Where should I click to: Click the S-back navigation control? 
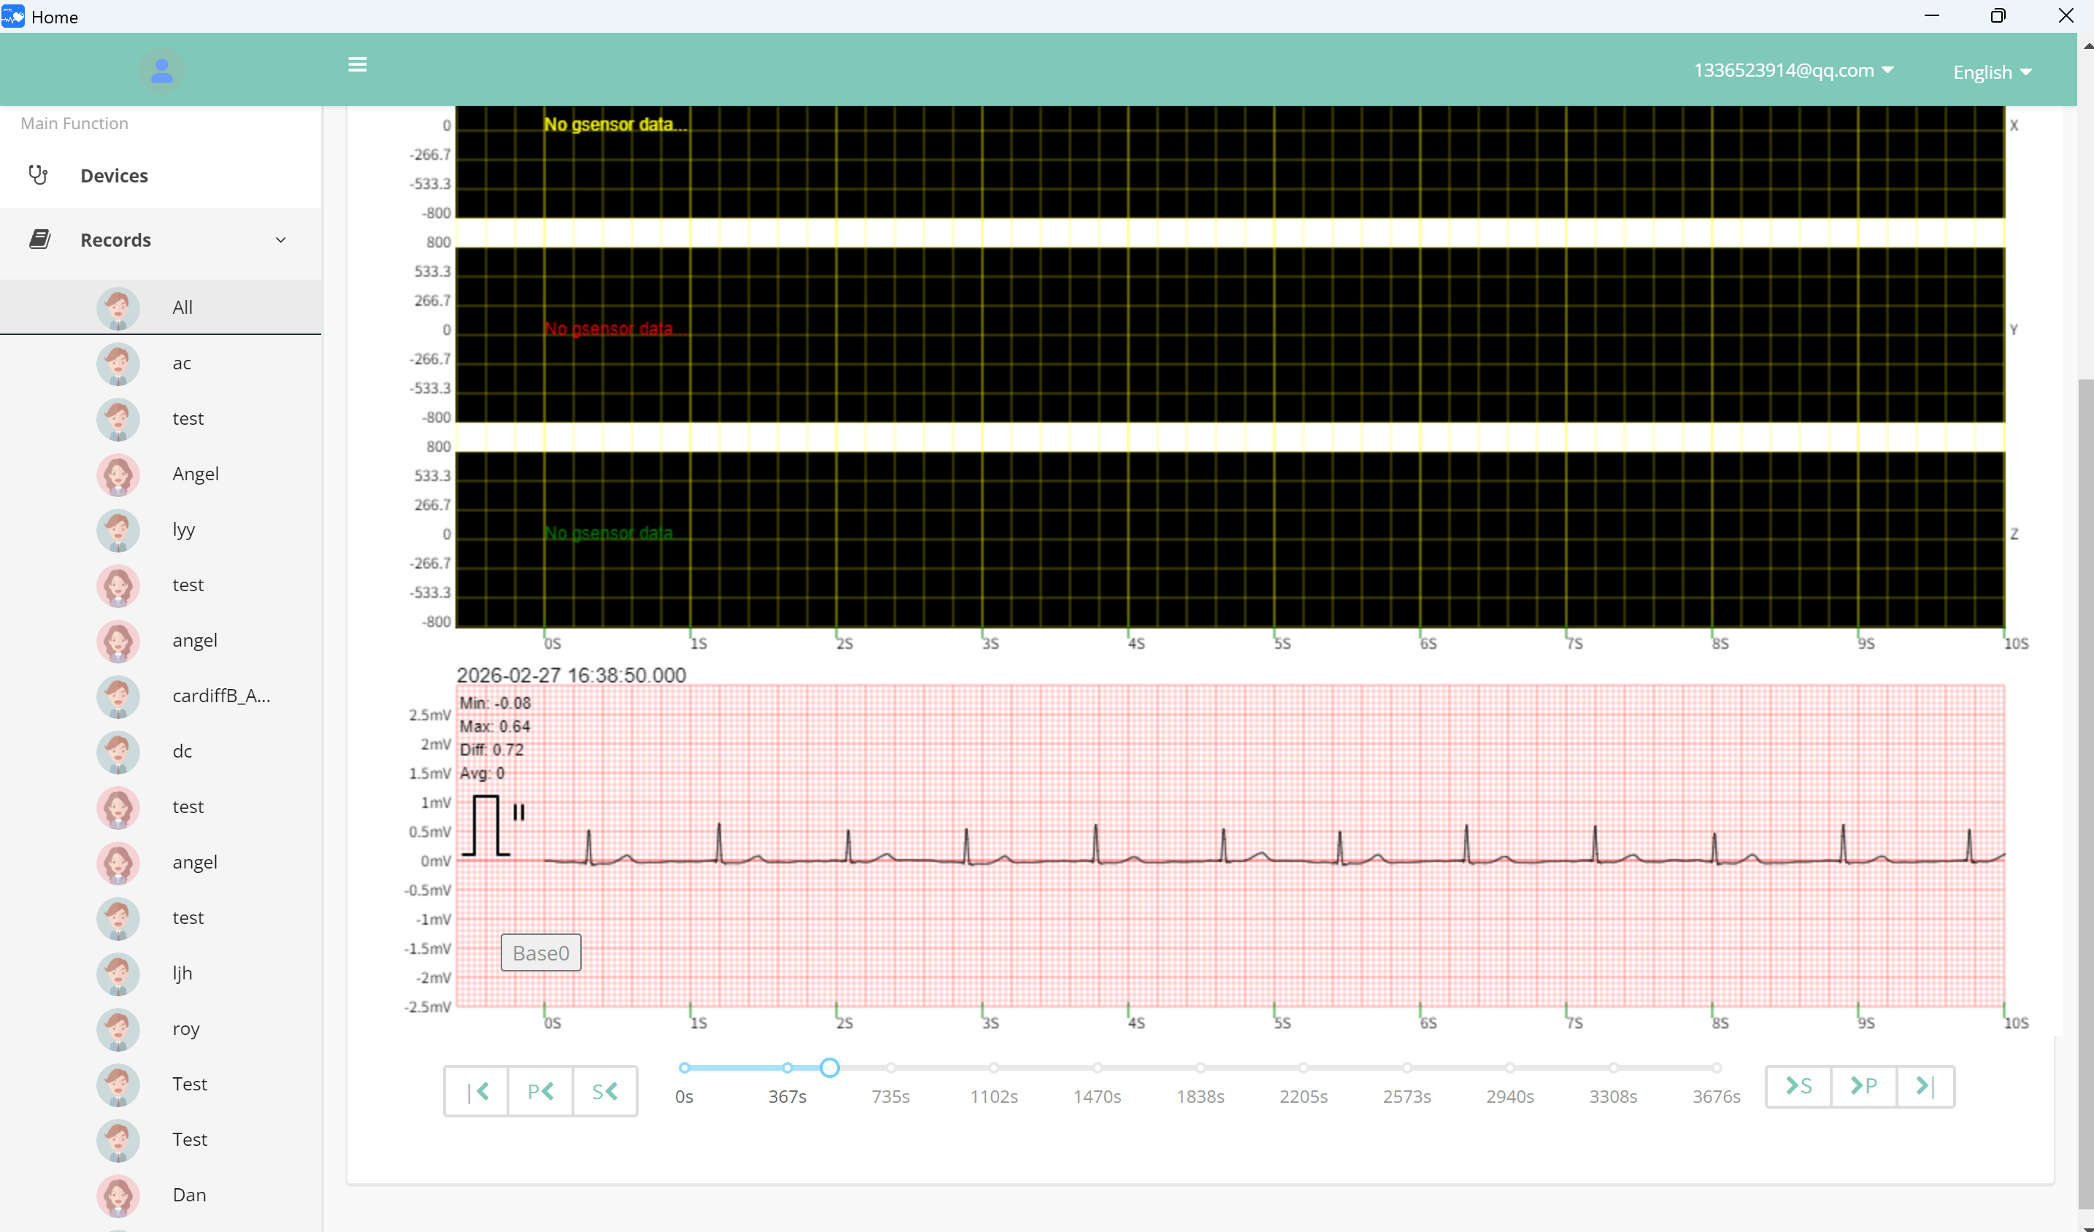tap(605, 1091)
